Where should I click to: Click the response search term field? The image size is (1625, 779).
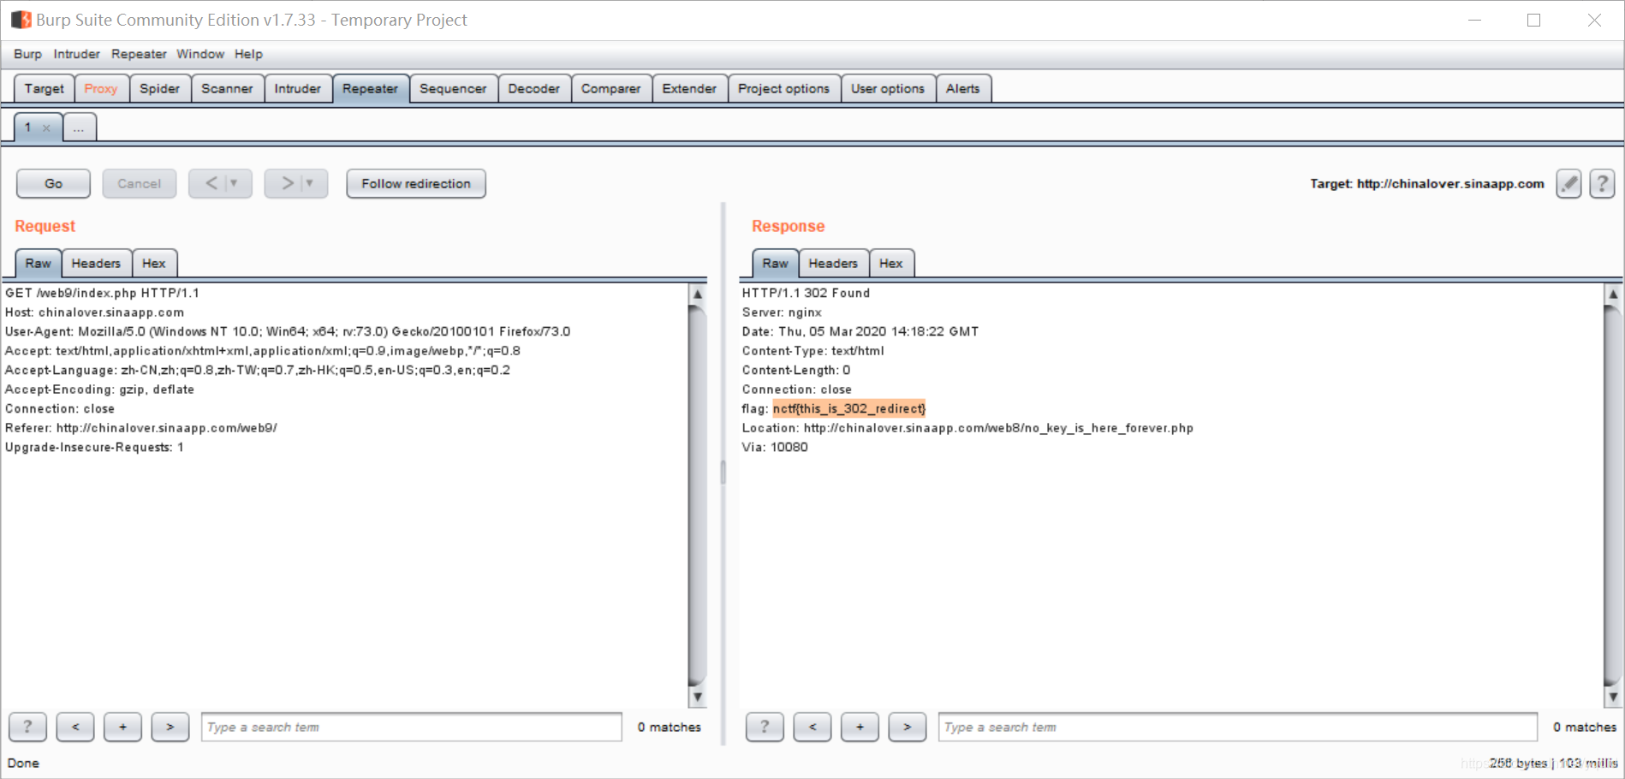pos(1238,727)
